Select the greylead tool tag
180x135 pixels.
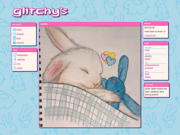pyautogui.click(x=149, y=68)
